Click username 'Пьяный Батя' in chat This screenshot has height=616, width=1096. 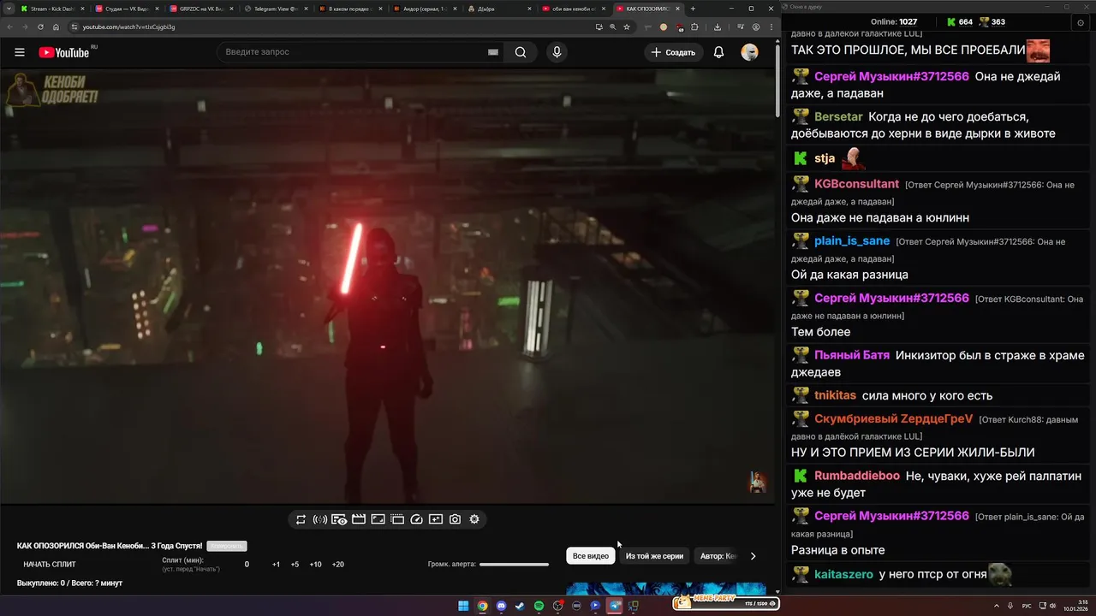[852, 355]
